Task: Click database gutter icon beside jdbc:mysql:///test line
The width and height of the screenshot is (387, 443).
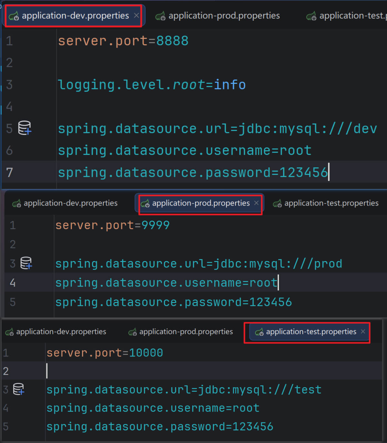Action: click(19, 389)
